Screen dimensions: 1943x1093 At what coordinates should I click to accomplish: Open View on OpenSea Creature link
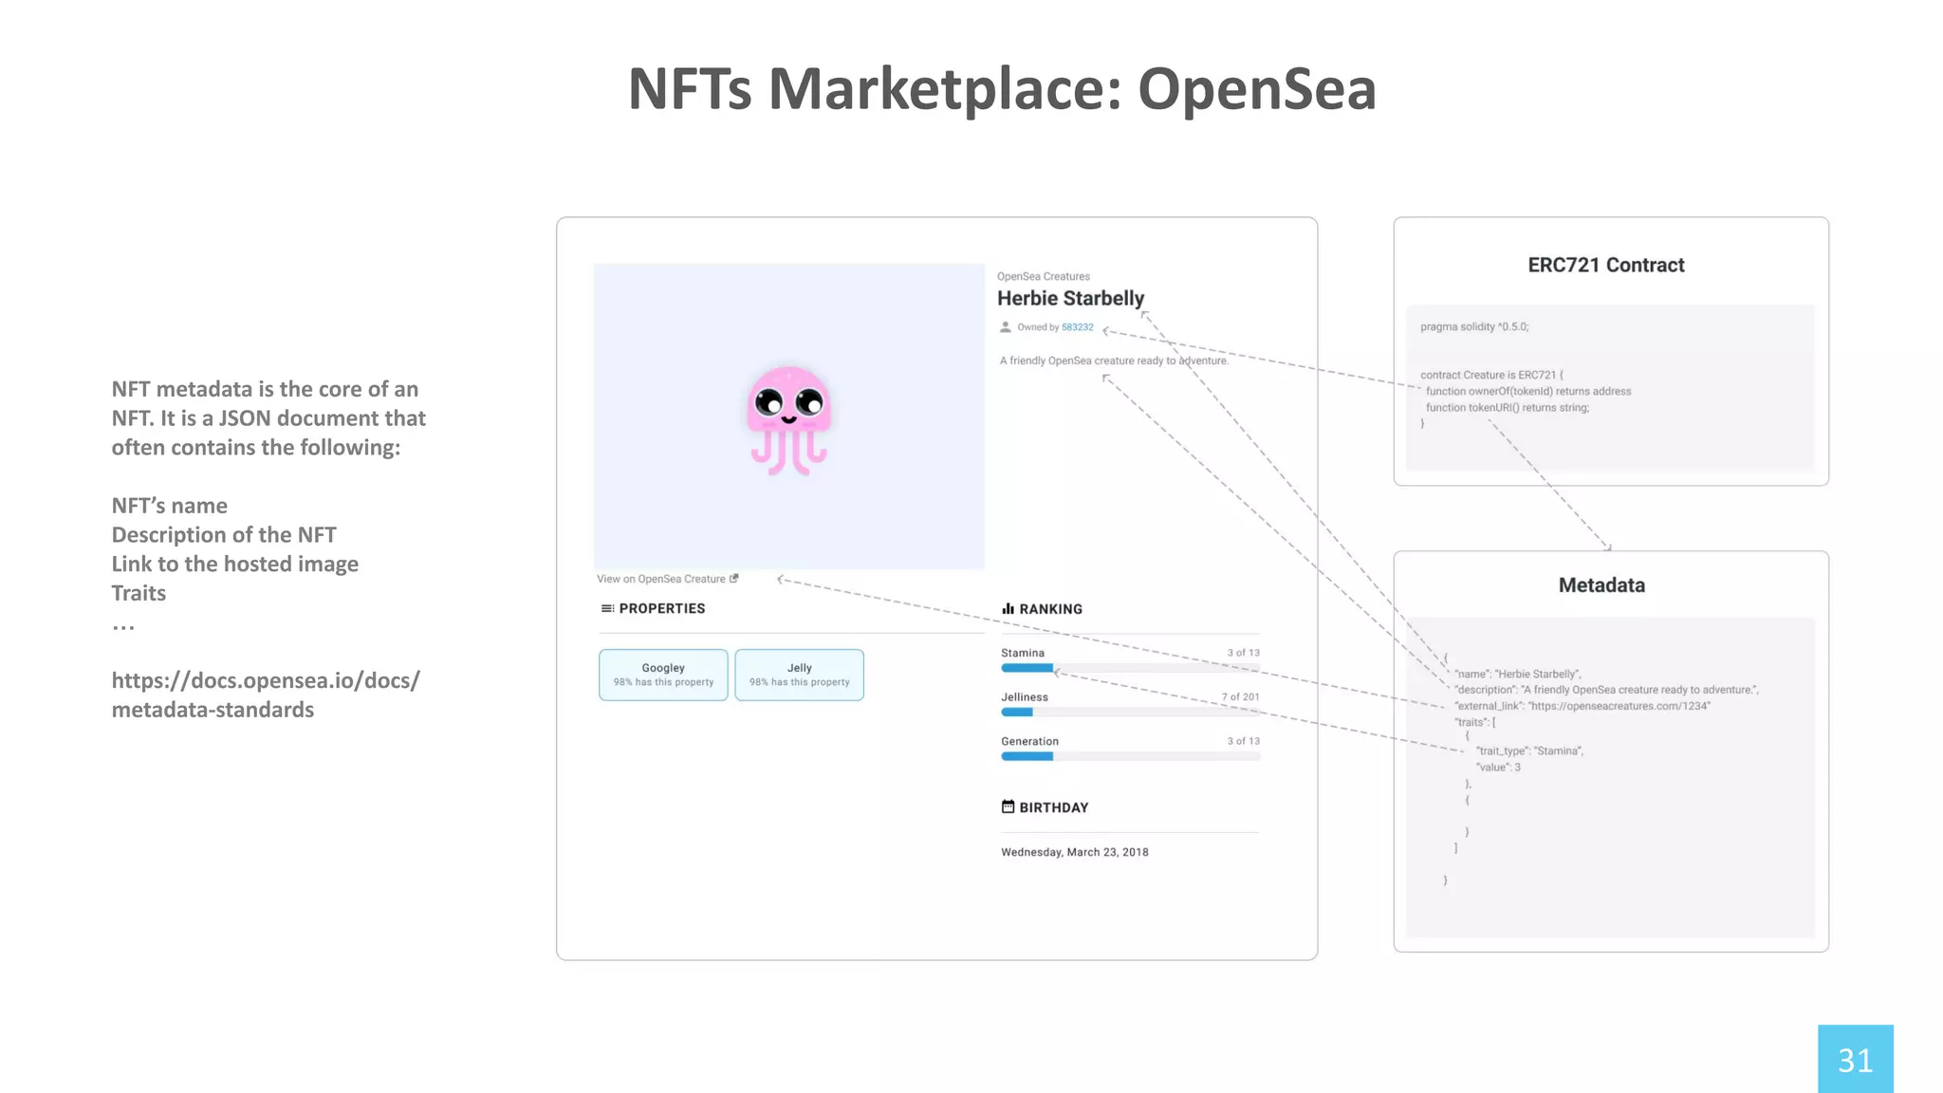[660, 579]
